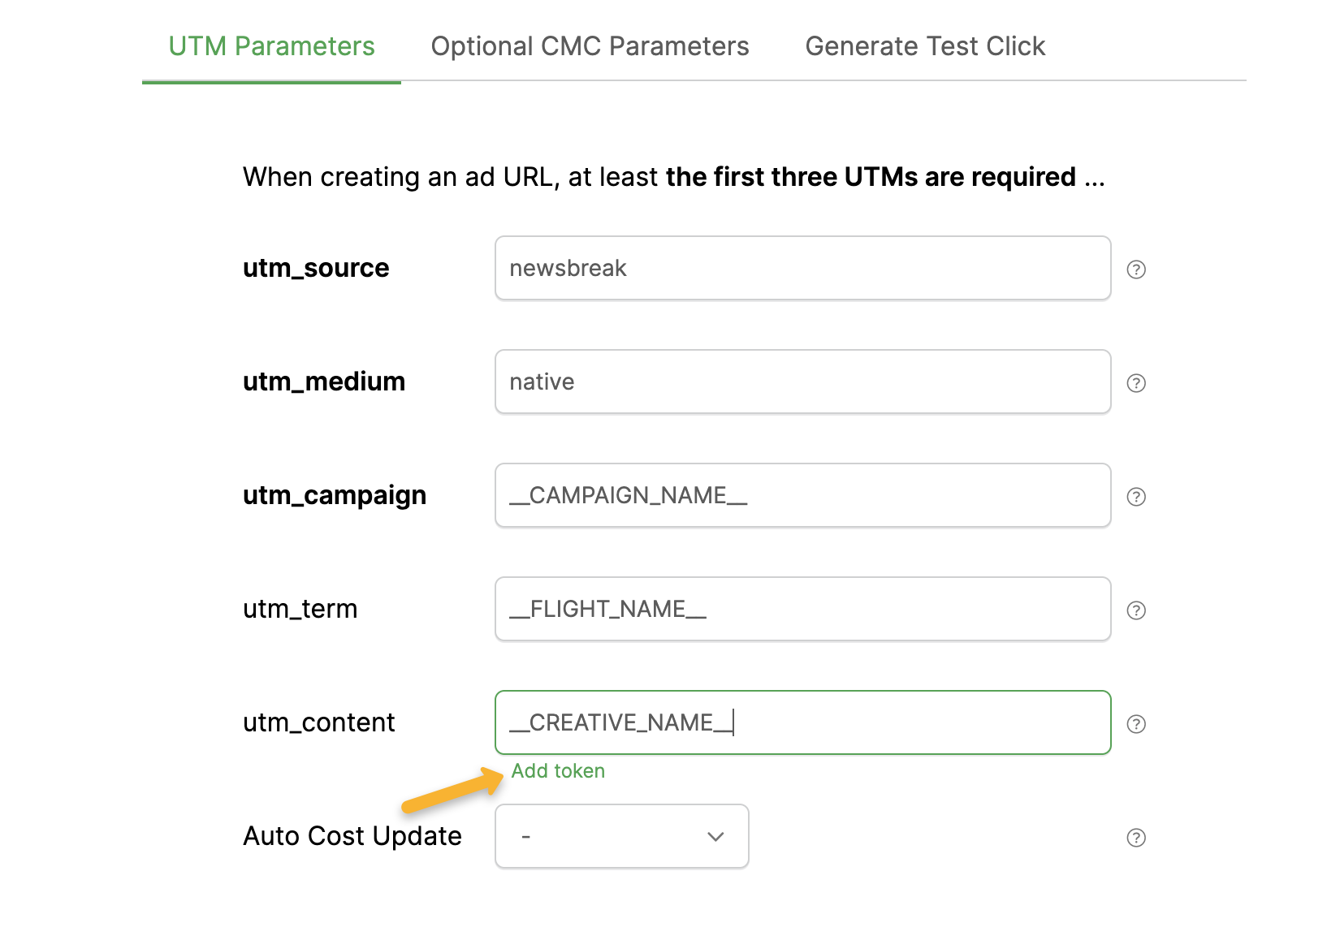Open the Optional CMC Parameters tab
This screenshot has height=927, width=1340.
pos(590,46)
